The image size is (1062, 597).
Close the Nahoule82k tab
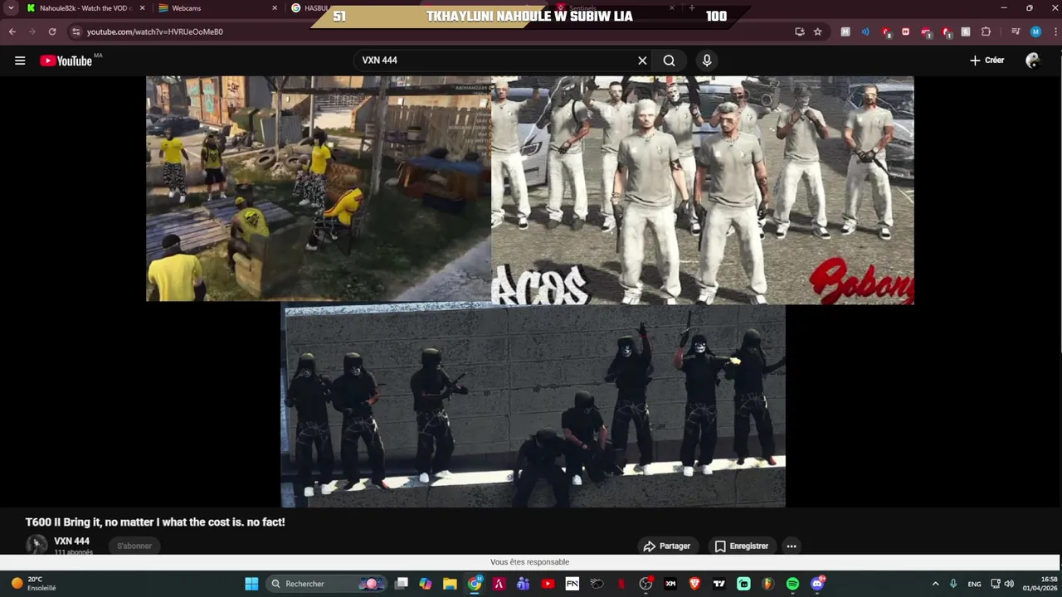pos(142,8)
